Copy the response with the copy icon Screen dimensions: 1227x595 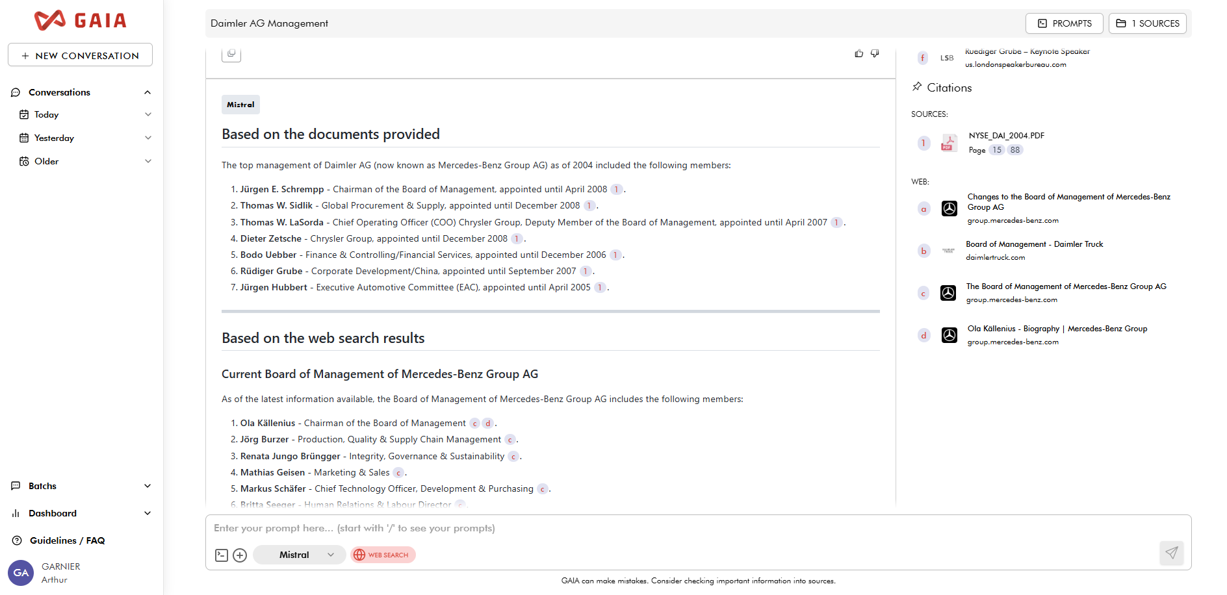pyautogui.click(x=231, y=54)
